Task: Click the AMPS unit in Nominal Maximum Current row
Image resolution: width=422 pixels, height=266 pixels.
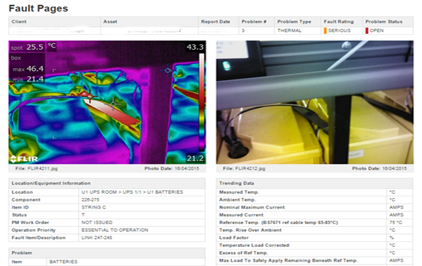Action: pyautogui.click(x=396, y=207)
